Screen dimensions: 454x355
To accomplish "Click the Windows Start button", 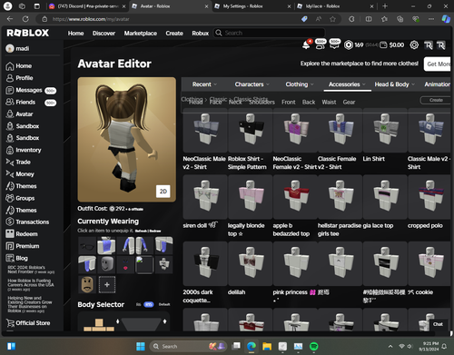I will [x=141, y=346].
